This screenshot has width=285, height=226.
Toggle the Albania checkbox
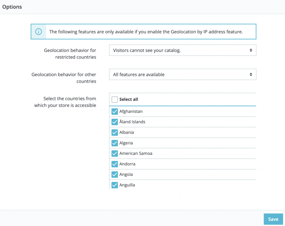(115, 132)
